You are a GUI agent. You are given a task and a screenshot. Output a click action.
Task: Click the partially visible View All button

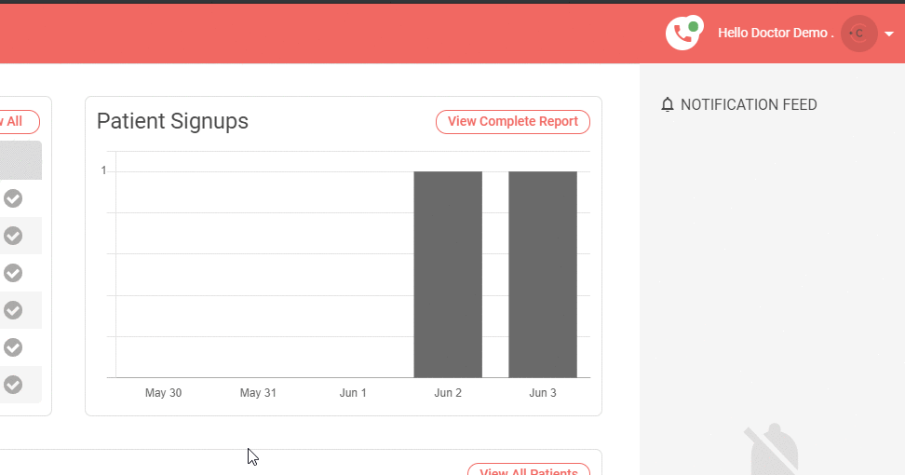[19, 122]
